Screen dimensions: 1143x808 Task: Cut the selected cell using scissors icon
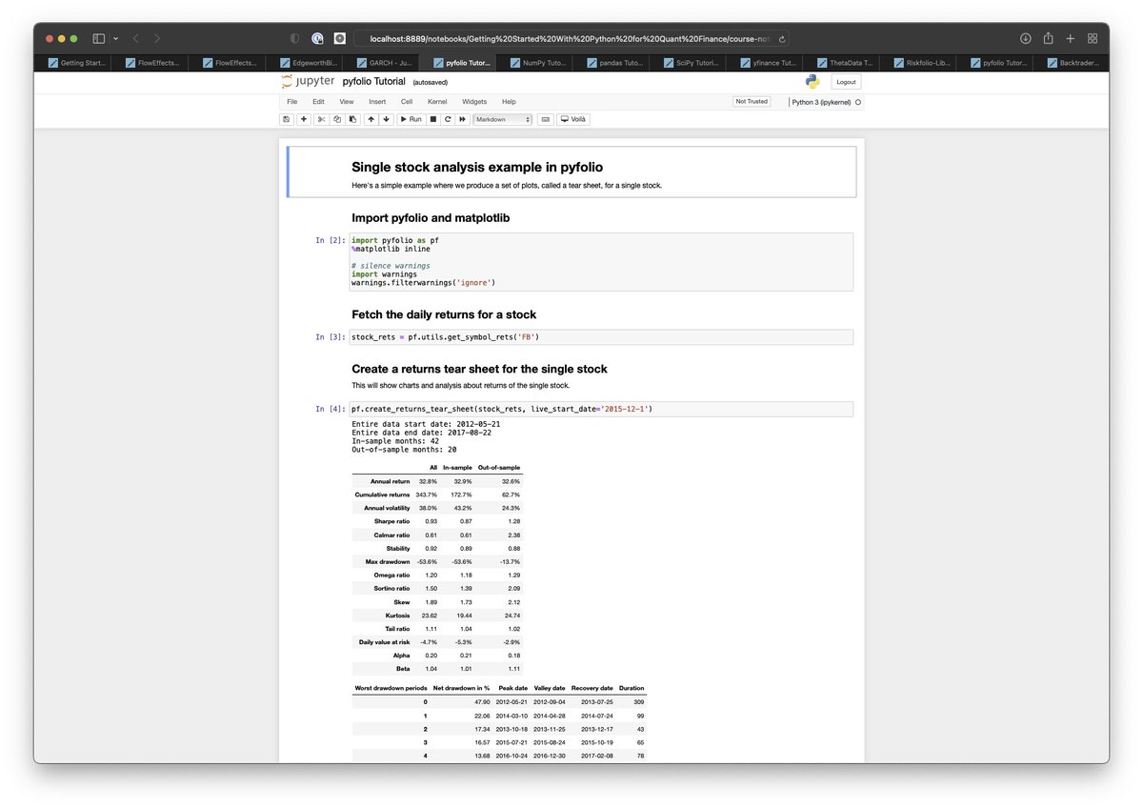coord(321,119)
